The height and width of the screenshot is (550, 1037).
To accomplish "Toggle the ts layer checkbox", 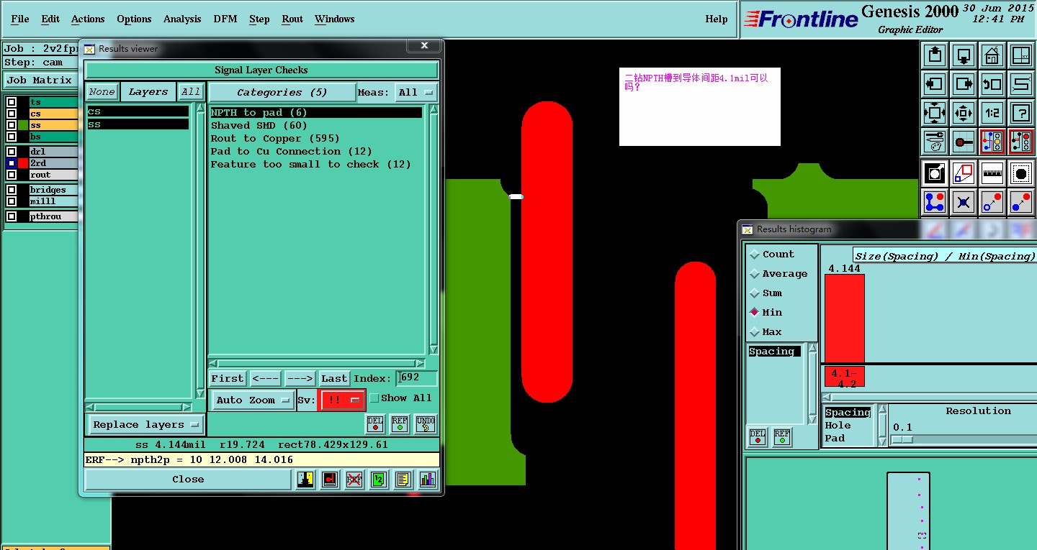I will (x=12, y=102).
